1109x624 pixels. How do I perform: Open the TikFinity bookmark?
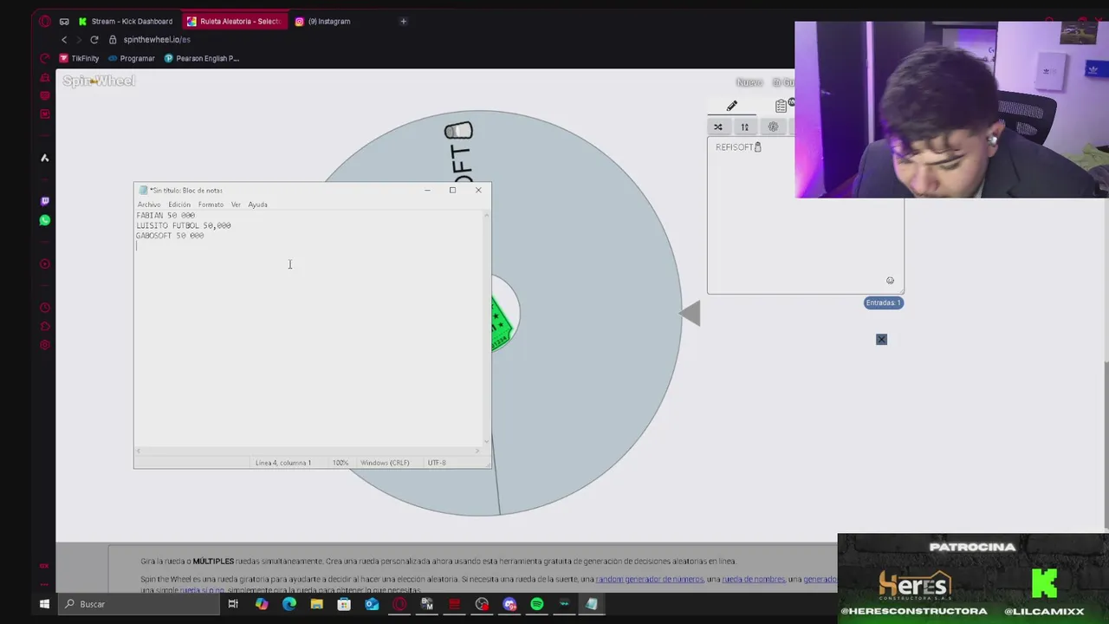[79, 59]
